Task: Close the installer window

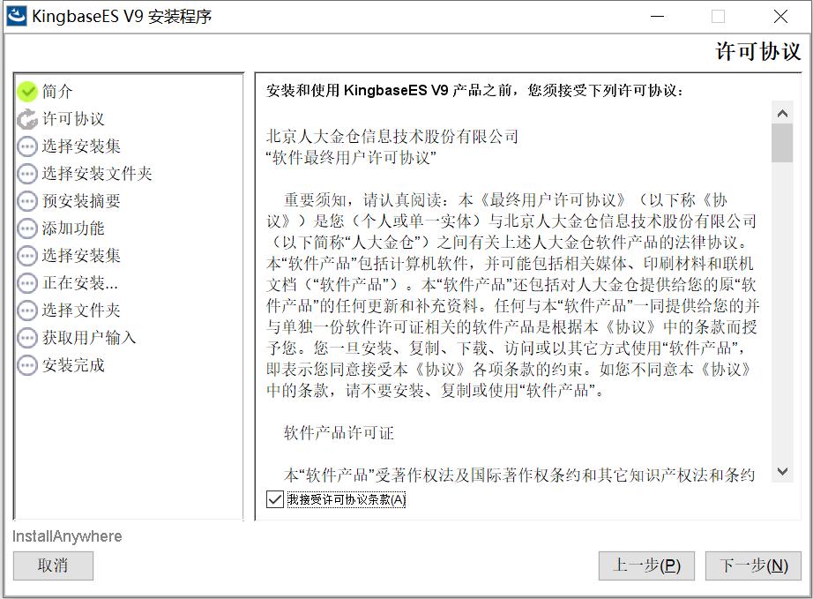Action: pyautogui.click(x=780, y=16)
